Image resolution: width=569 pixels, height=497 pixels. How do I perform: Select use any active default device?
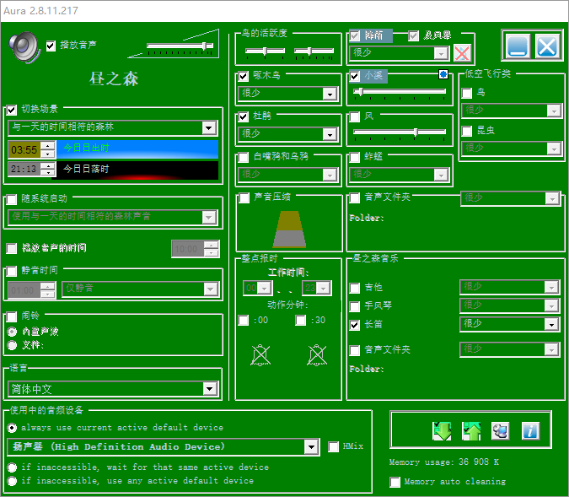click(x=12, y=481)
